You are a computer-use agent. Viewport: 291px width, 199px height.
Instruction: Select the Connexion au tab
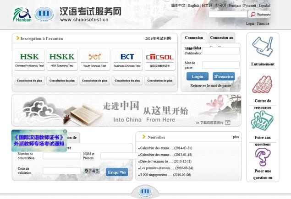tap(222, 38)
